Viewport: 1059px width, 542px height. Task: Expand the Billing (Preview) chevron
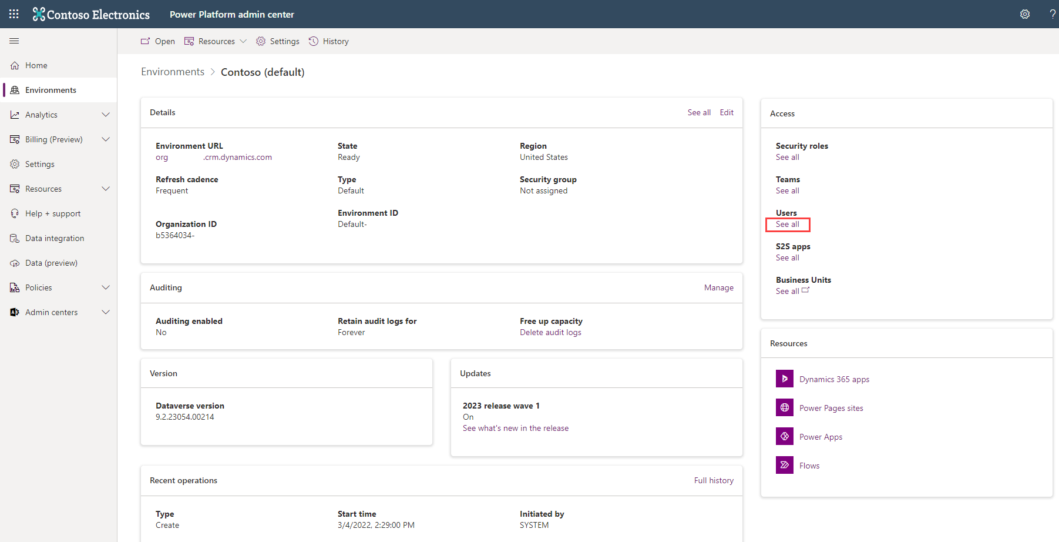[x=106, y=139]
